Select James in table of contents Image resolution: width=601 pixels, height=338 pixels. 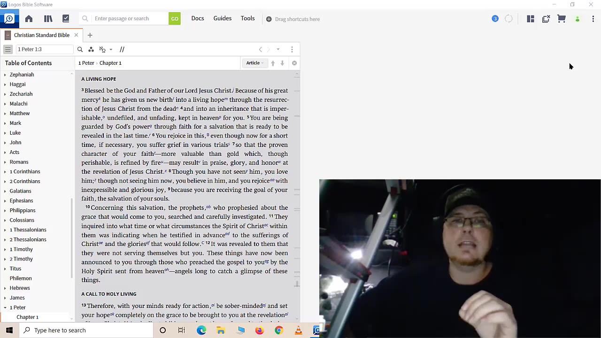(17, 298)
